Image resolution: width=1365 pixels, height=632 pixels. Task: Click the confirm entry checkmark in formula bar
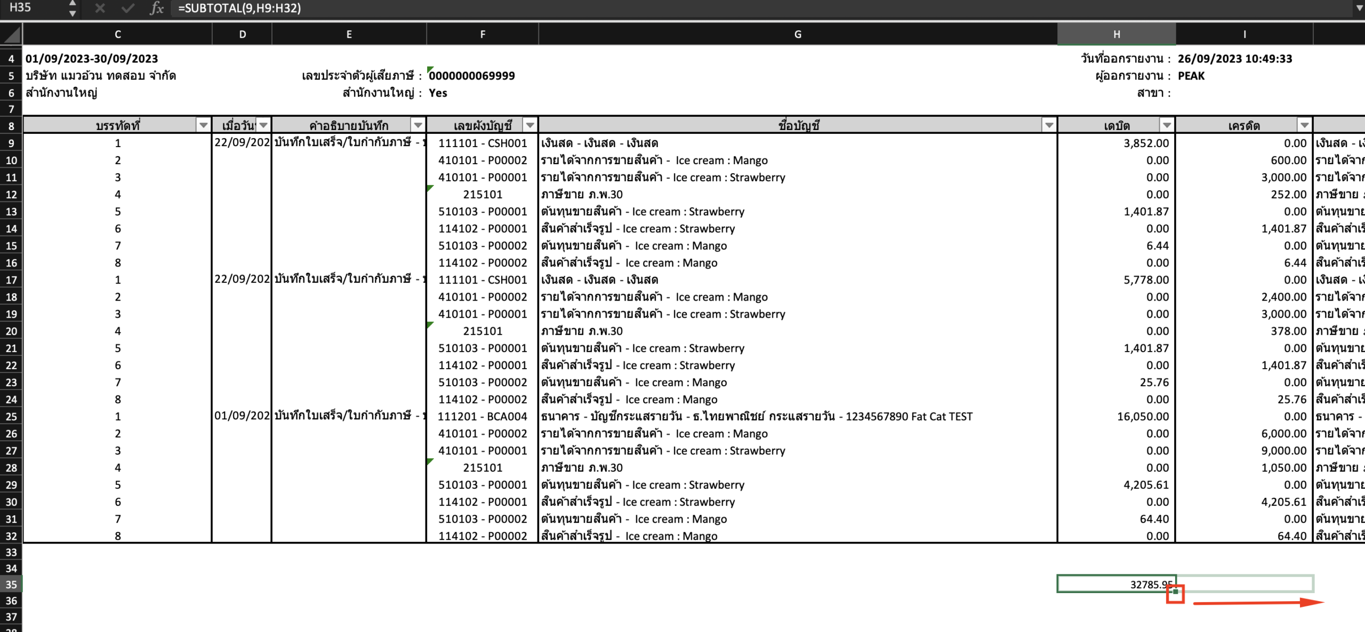click(x=127, y=8)
